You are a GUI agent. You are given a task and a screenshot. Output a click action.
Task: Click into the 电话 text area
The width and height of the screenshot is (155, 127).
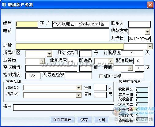pos(62,35)
